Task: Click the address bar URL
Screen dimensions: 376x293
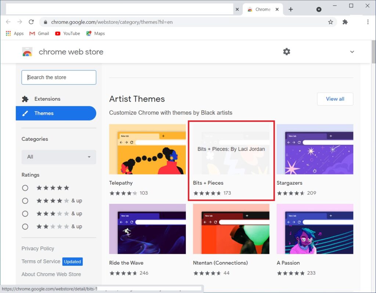Action: click(112, 22)
